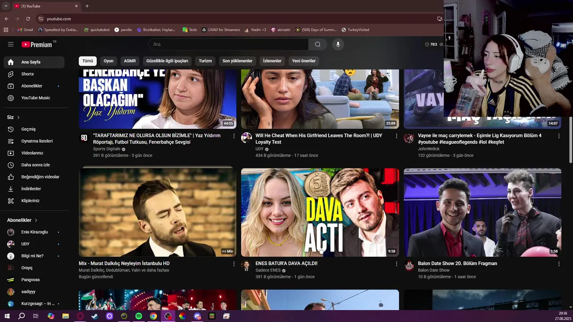Open options menu for UDY Loyalty Test video
The height and width of the screenshot is (322, 573).
coord(396,136)
